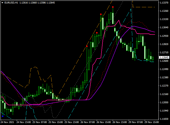Screen dimensions: 170x125
Task: Click the 24 Nov 2021 date label
Action: [7, 122]
